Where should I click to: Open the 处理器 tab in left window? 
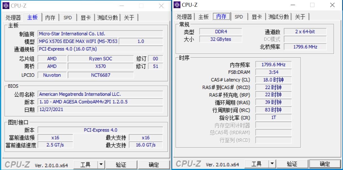(x=13, y=17)
